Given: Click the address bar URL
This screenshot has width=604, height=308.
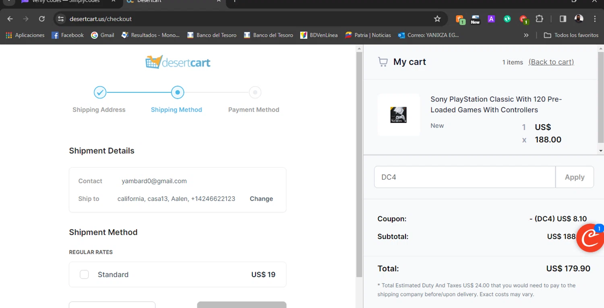Looking at the screenshot, I should (x=101, y=19).
